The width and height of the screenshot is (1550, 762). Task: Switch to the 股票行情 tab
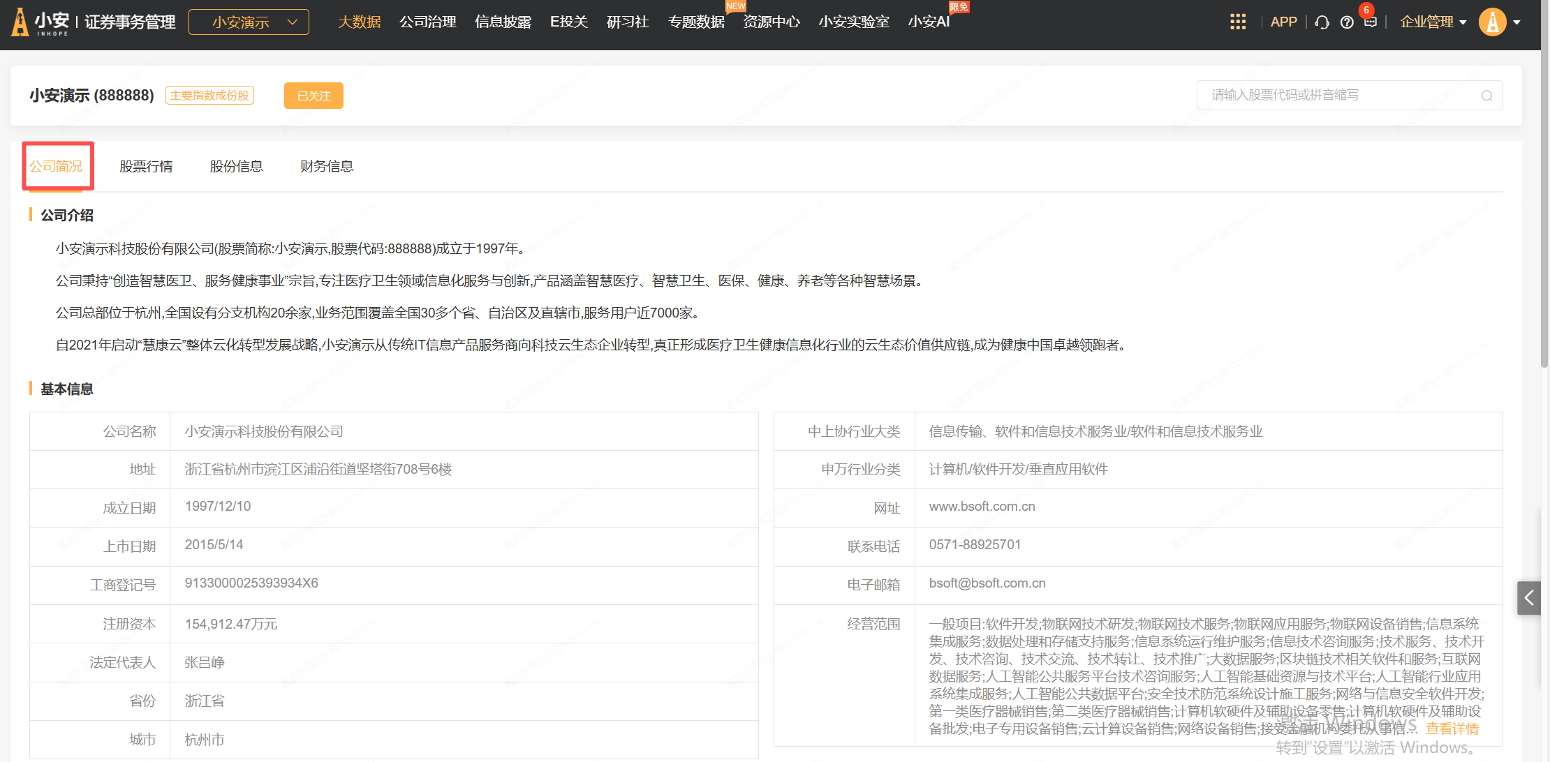(x=146, y=166)
